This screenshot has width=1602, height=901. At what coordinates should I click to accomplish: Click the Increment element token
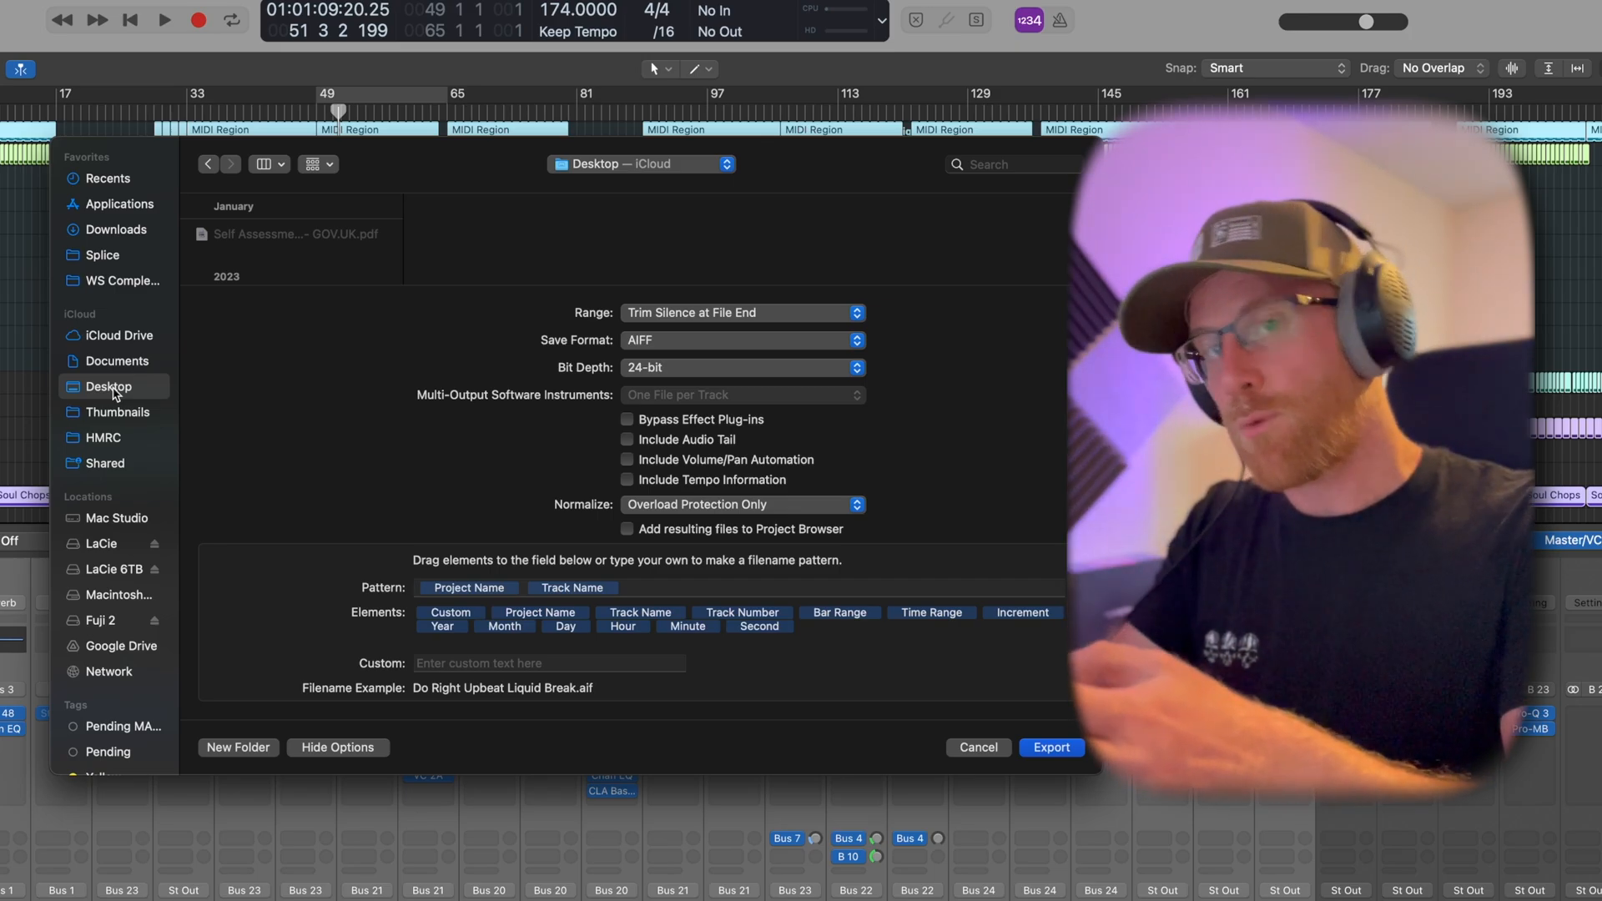point(1022,612)
